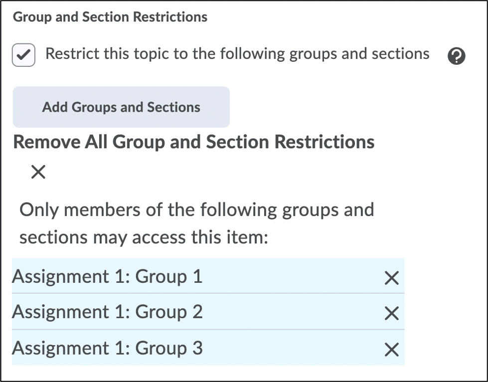Select the Assignment 1: Group 3 label

[107, 348]
